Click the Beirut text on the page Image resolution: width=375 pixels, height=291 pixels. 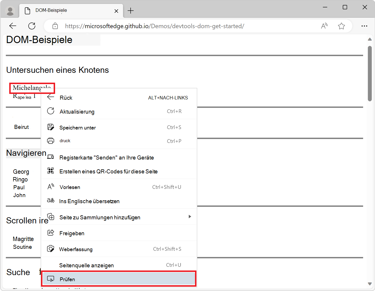(x=22, y=127)
